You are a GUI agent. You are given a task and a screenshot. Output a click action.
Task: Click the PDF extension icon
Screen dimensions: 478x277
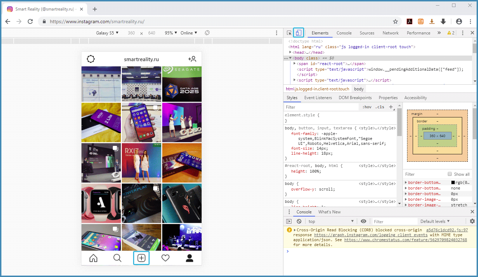410,21
